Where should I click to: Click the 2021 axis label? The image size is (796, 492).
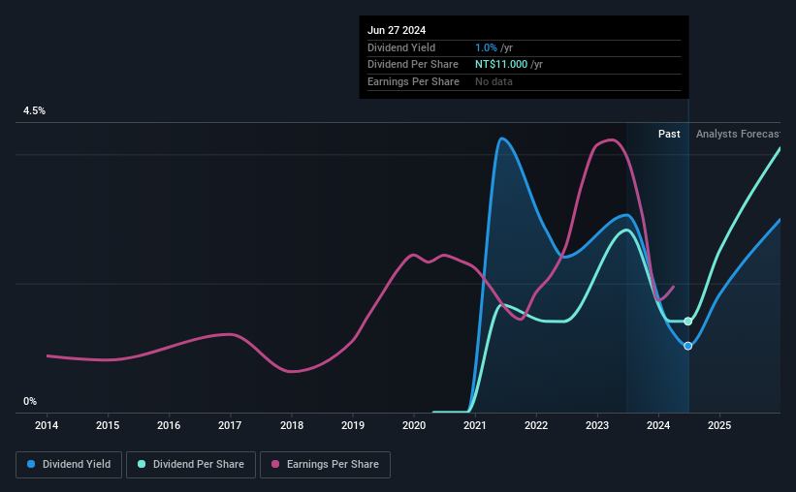[x=475, y=425]
